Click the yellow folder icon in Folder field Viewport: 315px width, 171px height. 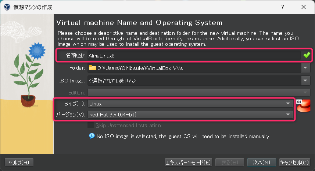(92, 68)
